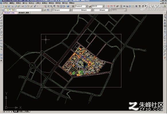The image size is (167, 114).
Task: Open the File menu
Action: [x=5, y=3]
